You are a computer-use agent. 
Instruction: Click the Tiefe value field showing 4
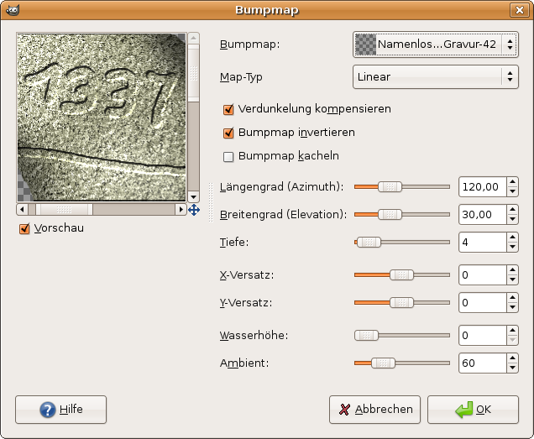coord(483,242)
